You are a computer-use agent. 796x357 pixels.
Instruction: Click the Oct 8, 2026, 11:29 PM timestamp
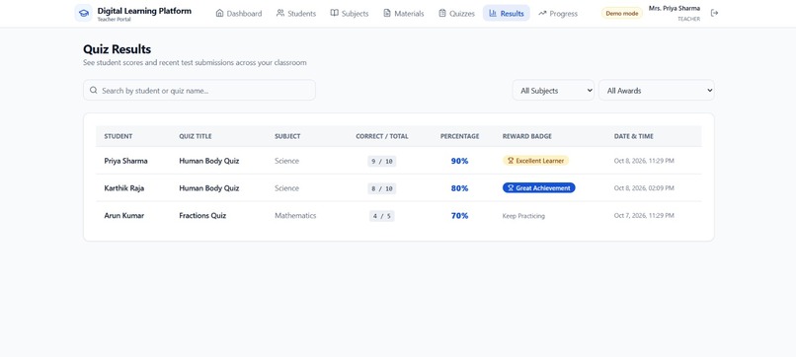pyautogui.click(x=644, y=161)
